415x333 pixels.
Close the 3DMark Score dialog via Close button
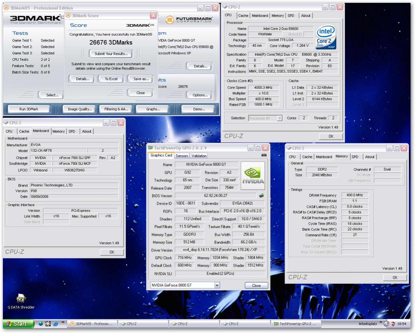[141, 93]
